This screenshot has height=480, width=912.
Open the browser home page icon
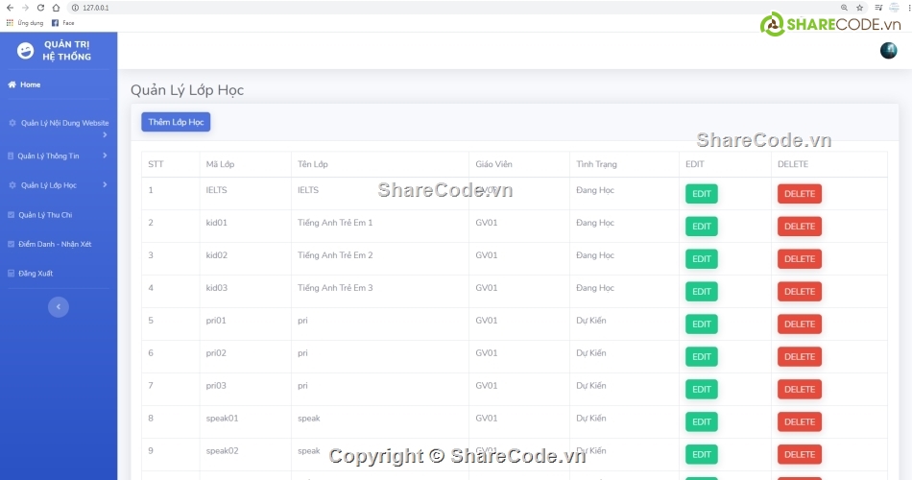(x=56, y=8)
